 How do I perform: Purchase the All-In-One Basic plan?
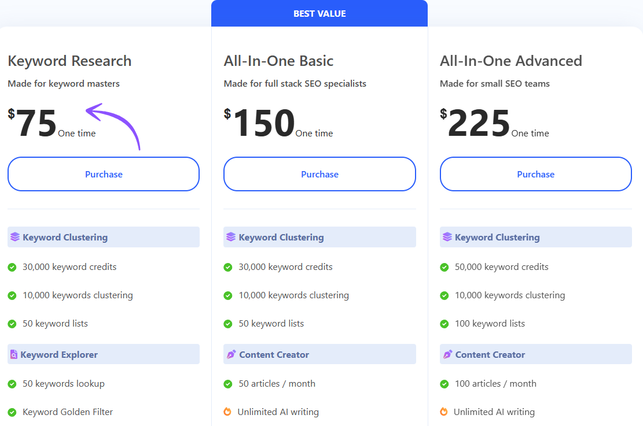click(x=319, y=174)
